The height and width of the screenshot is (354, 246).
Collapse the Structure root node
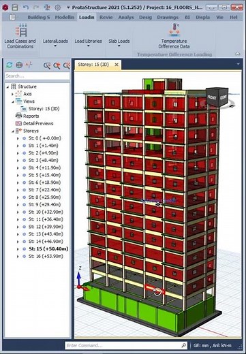pos(7,86)
